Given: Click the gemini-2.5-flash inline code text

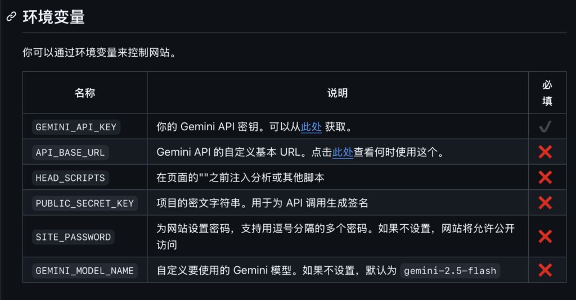Looking at the screenshot, I should [450, 271].
